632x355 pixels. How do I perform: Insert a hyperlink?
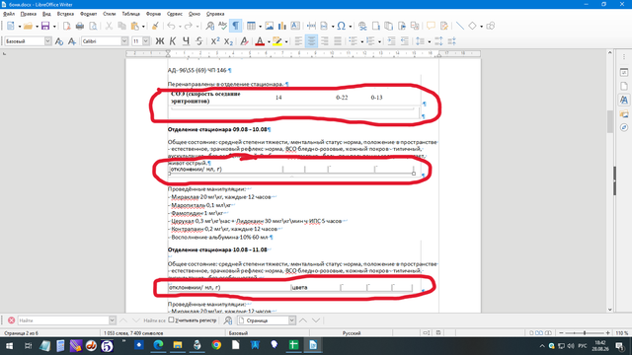(x=362, y=27)
